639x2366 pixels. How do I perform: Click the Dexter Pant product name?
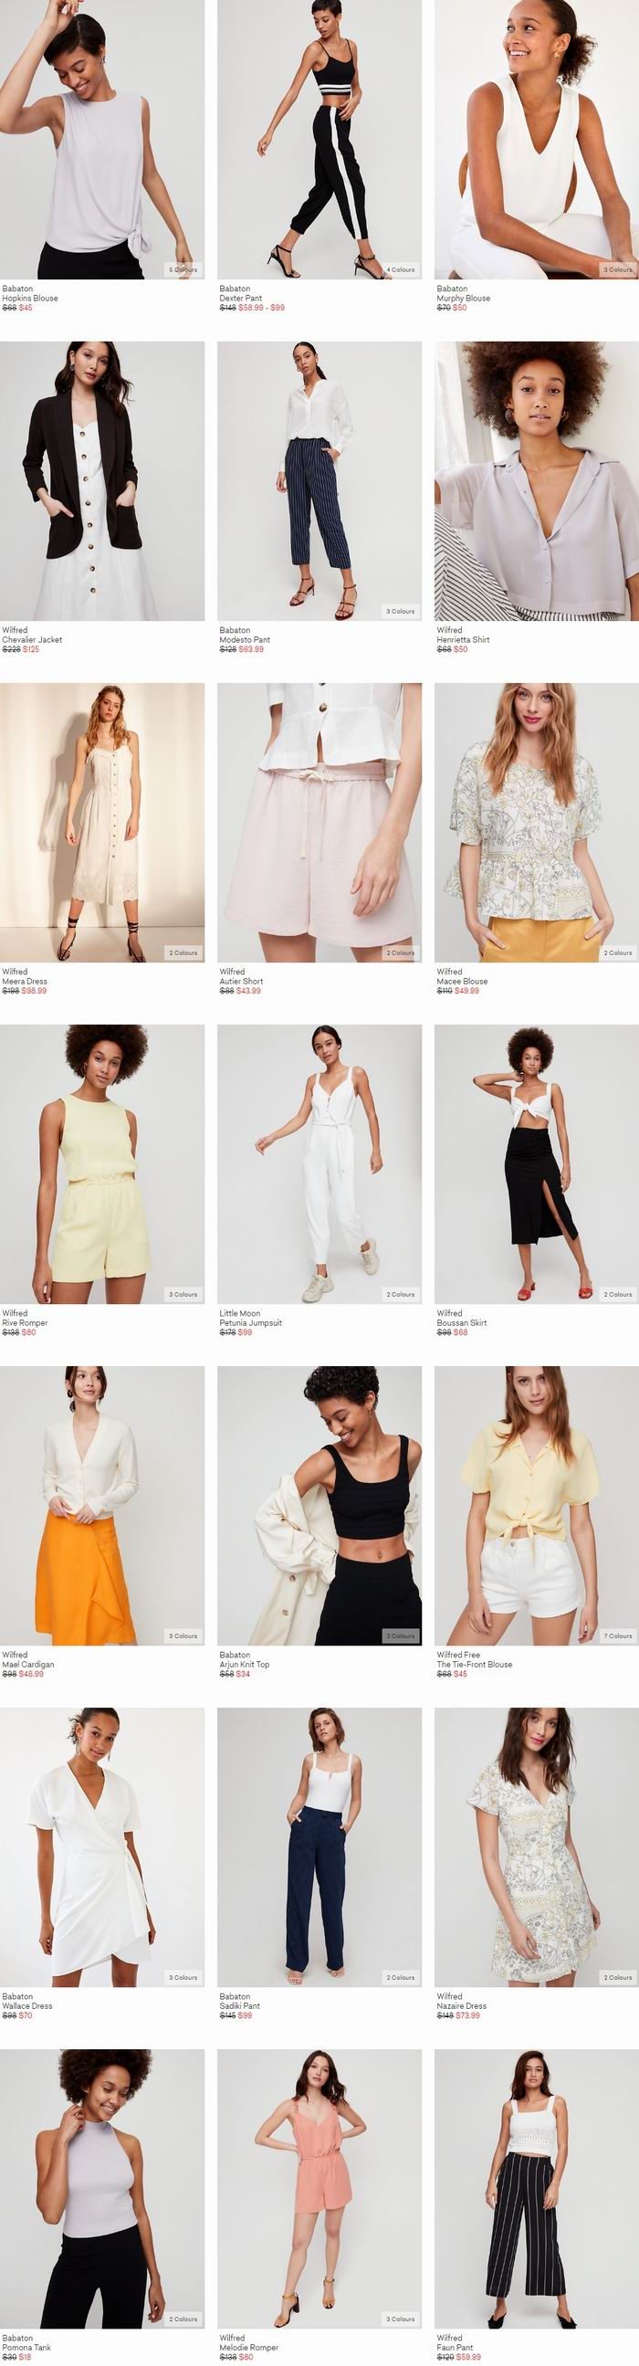tap(241, 299)
